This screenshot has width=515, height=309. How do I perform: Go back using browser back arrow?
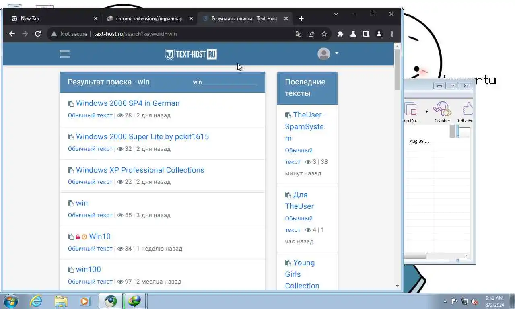pos(12,34)
